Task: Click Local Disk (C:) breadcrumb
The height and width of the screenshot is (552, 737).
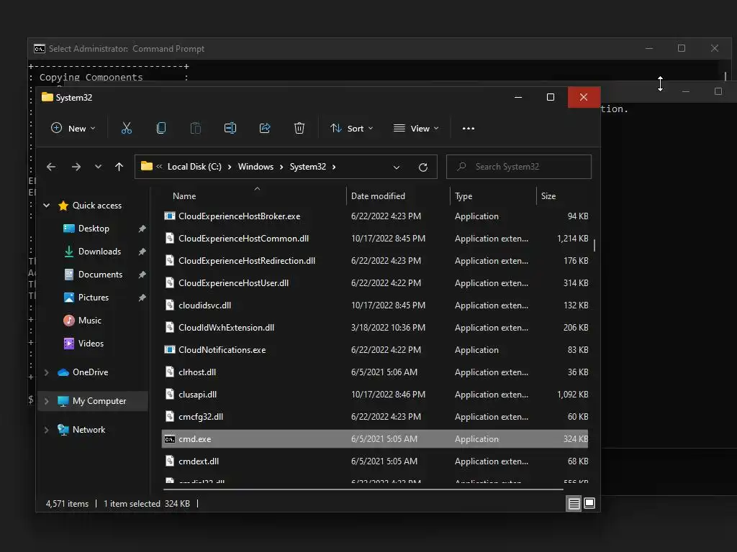Action: click(194, 167)
